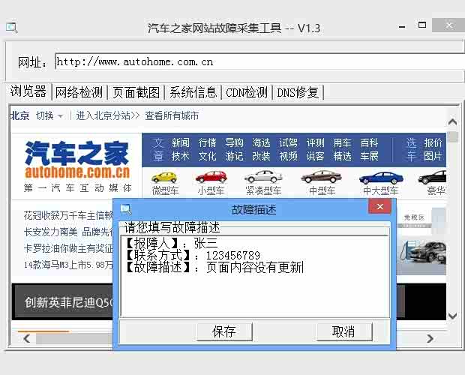This screenshot has width=465, height=375.
Task: Open the 精选 nav link
Action: click(342, 156)
